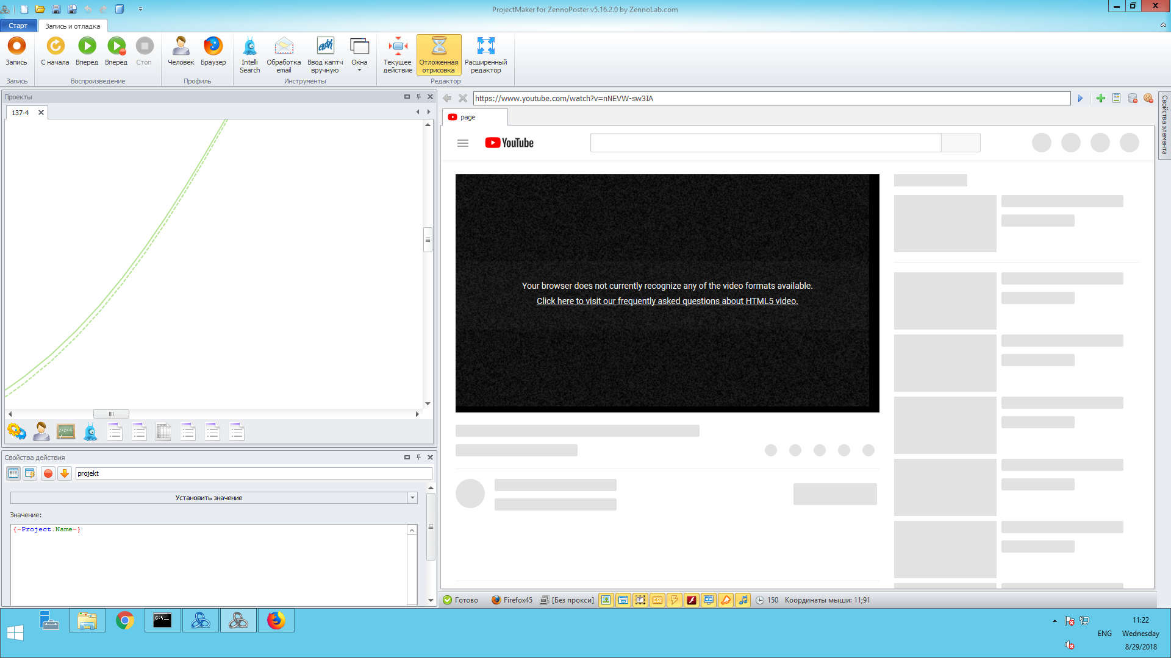This screenshot has width=1171, height=658.
Task: Switch to the Старт ribbon tab
Action: (18, 26)
